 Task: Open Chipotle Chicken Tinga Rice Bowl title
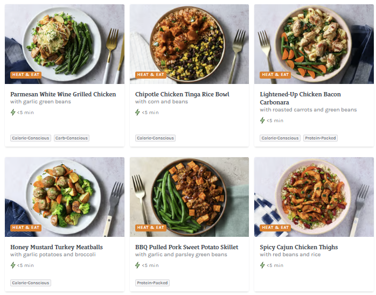182,94
